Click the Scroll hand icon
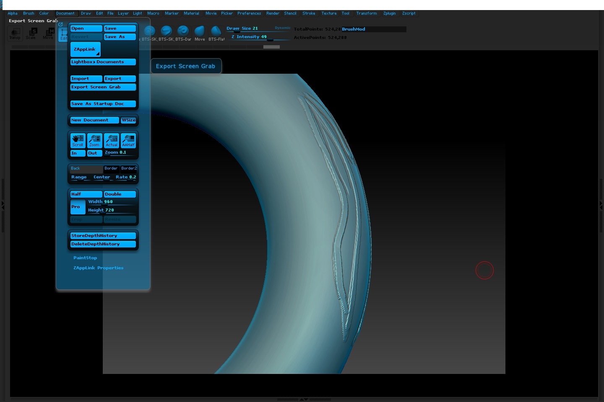Image resolution: width=604 pixels, height=402 pixels. [x=78, y=141]
